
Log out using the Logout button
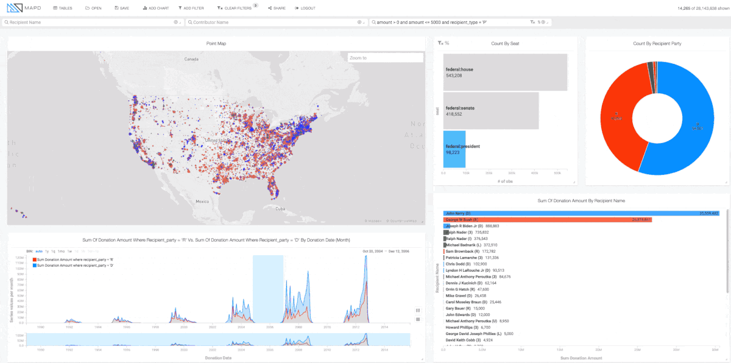305,8
